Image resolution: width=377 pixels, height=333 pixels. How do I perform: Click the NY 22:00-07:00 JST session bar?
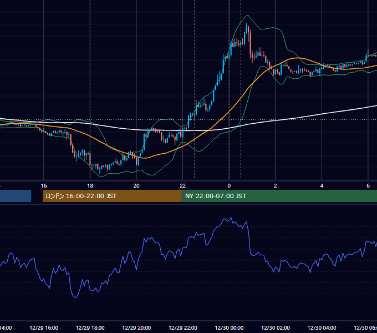tap(279, 196)
